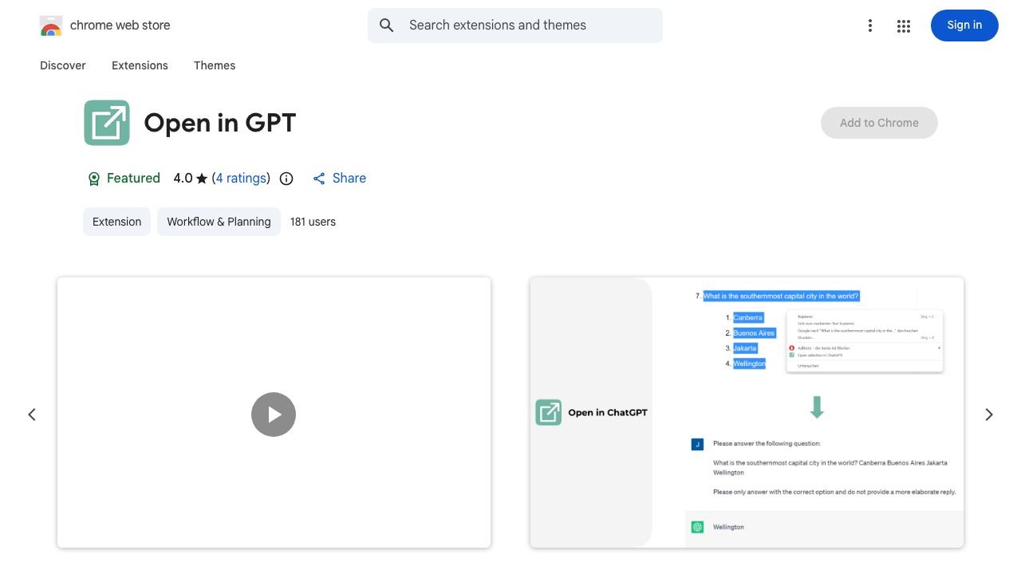Click the Open in GPT heading
Screen dimensions: 1021x574
[x=220, y=123]
